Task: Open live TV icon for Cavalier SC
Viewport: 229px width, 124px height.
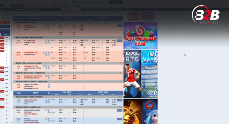Action: [x=44, y=25]
